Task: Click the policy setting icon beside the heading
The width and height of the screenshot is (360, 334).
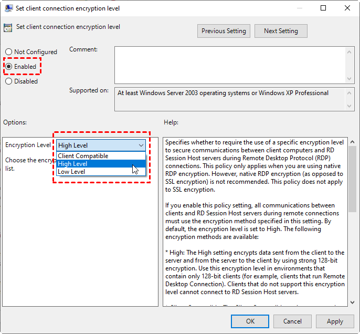Action: click(x=8, y=28)
